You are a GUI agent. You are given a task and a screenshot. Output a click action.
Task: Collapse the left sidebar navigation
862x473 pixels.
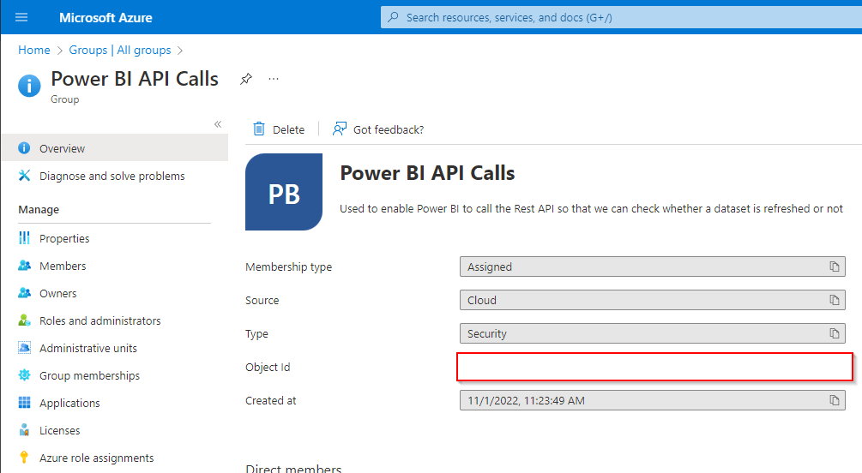(218, 124)
